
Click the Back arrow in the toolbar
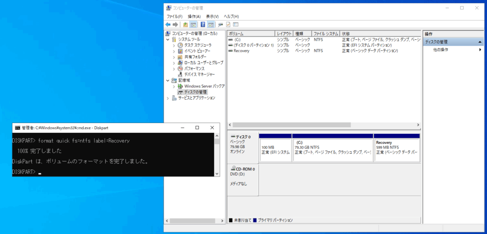coord(168,25)
